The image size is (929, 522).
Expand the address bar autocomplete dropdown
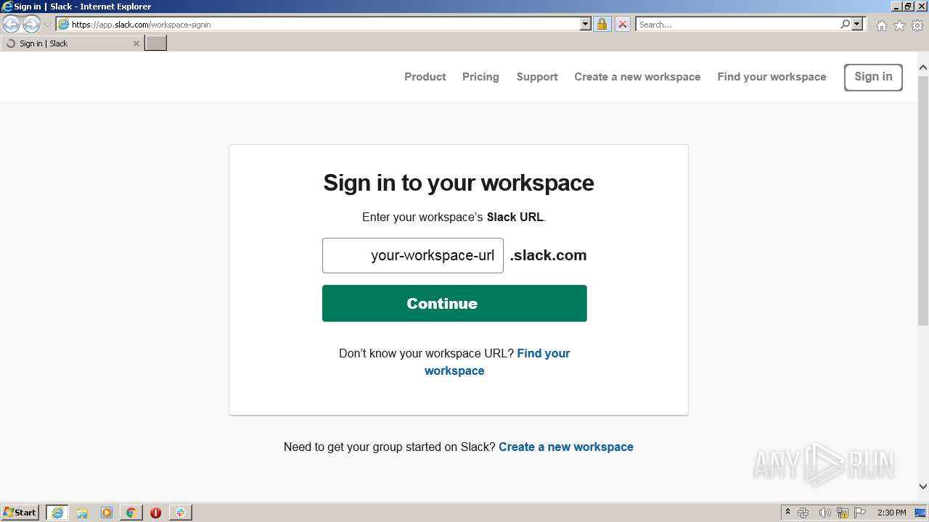(586, 24)
